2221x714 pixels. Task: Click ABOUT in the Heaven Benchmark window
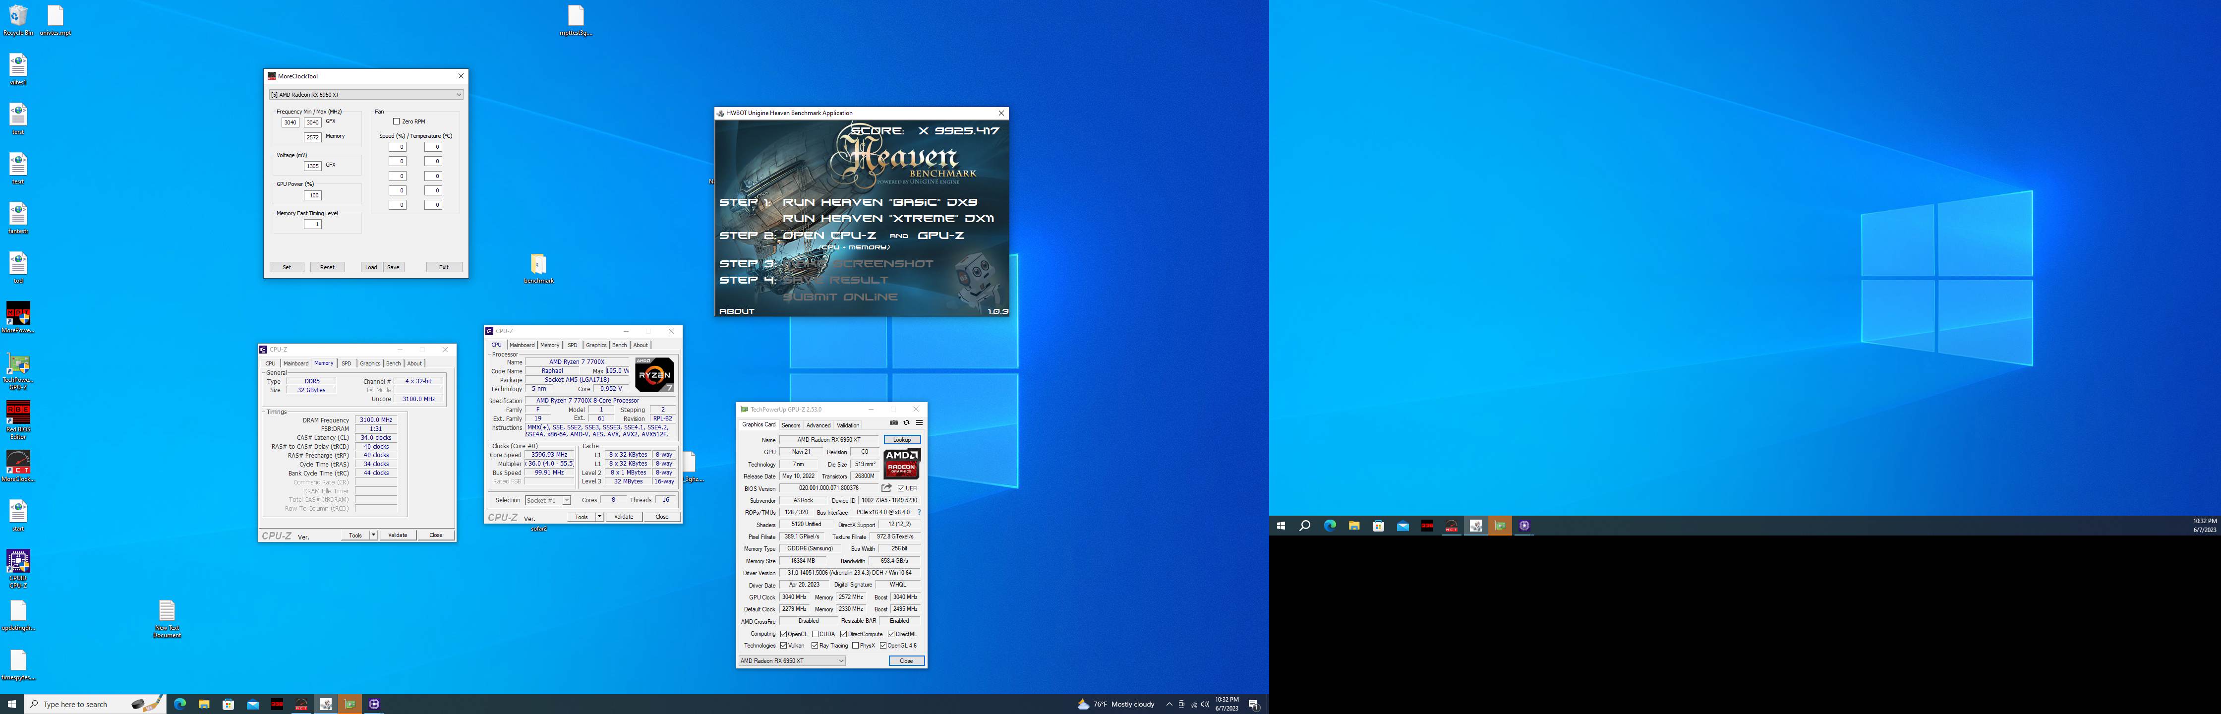tap(737, 311)
